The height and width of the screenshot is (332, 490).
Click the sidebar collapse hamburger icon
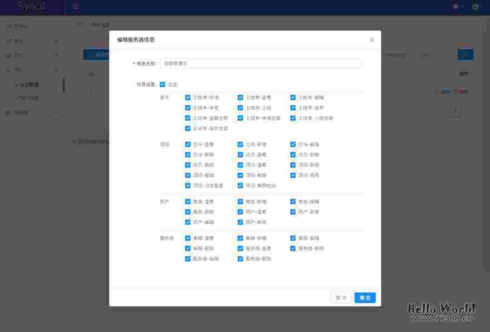click(76, 6)
